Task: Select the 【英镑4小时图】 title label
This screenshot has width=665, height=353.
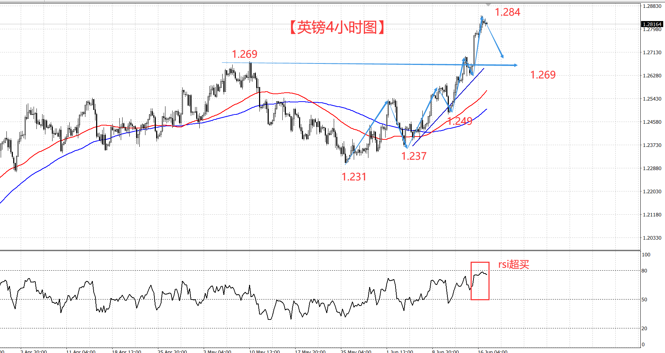Action: [x=337, y=27]
